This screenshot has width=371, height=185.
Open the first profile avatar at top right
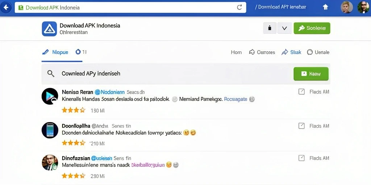pos(347,7)
